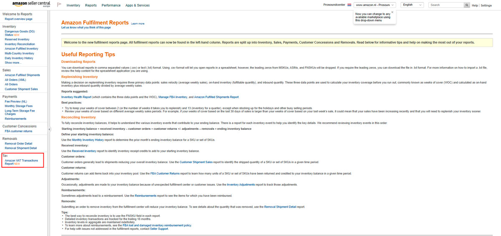This screenshot has height=236, width=501.
Task: Open All Orders (XML) report
Action: tap(15, 80)
